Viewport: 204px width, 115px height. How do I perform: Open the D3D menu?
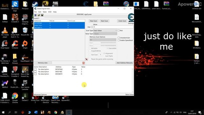[50, 12]
